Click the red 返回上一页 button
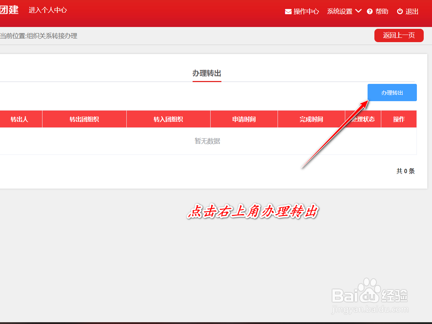Image resolution: width=432 pixels, height=324 pixels. coord(399,35)
